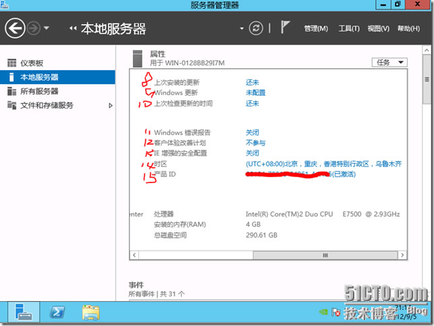Open the 任务 dropdown in properties

coord(389,63)
